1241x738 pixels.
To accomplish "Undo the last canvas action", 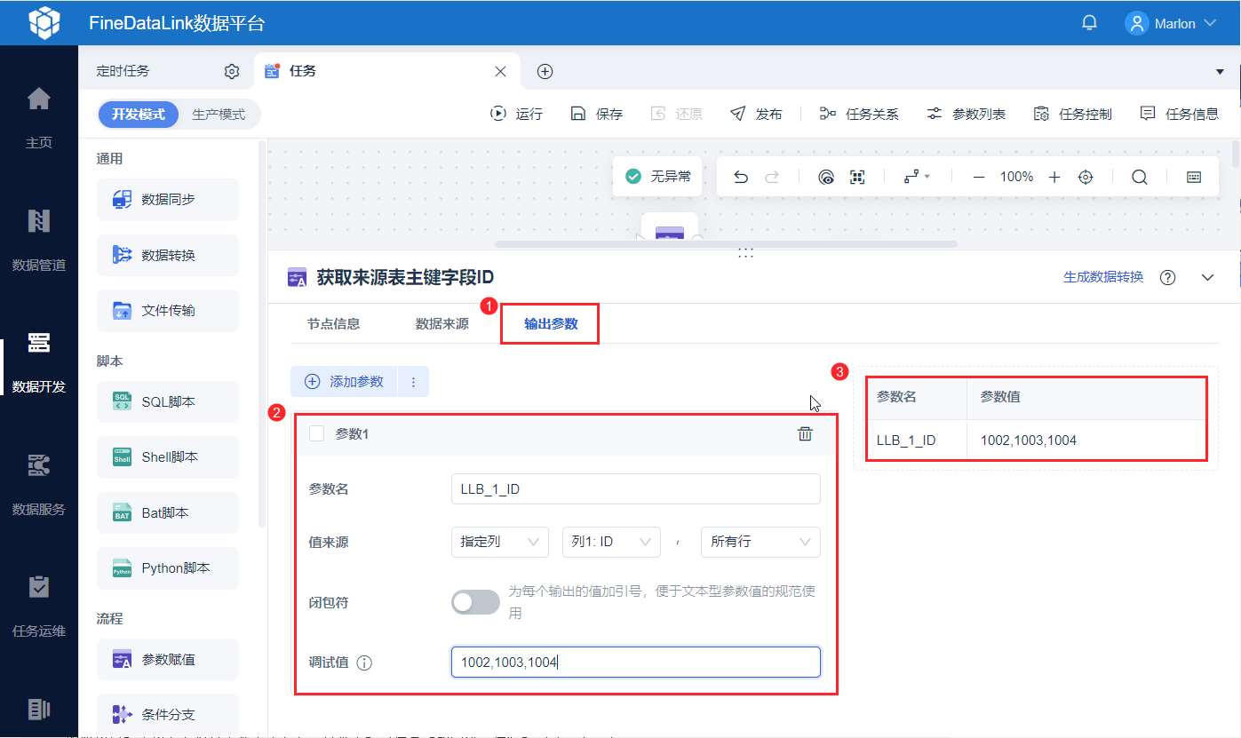I will pyautogui.click(x=741, y=177).
